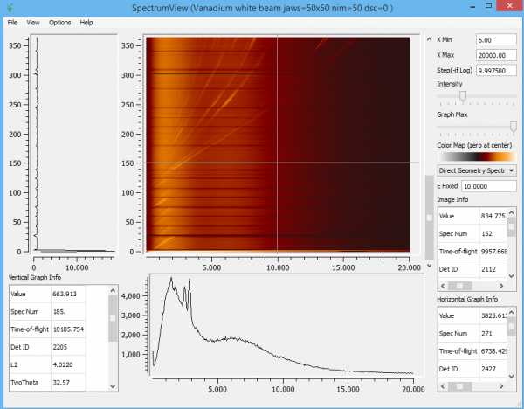
Task: Click scroll-right arrow under Horizontal Graph Info
Action: point(503,388)
